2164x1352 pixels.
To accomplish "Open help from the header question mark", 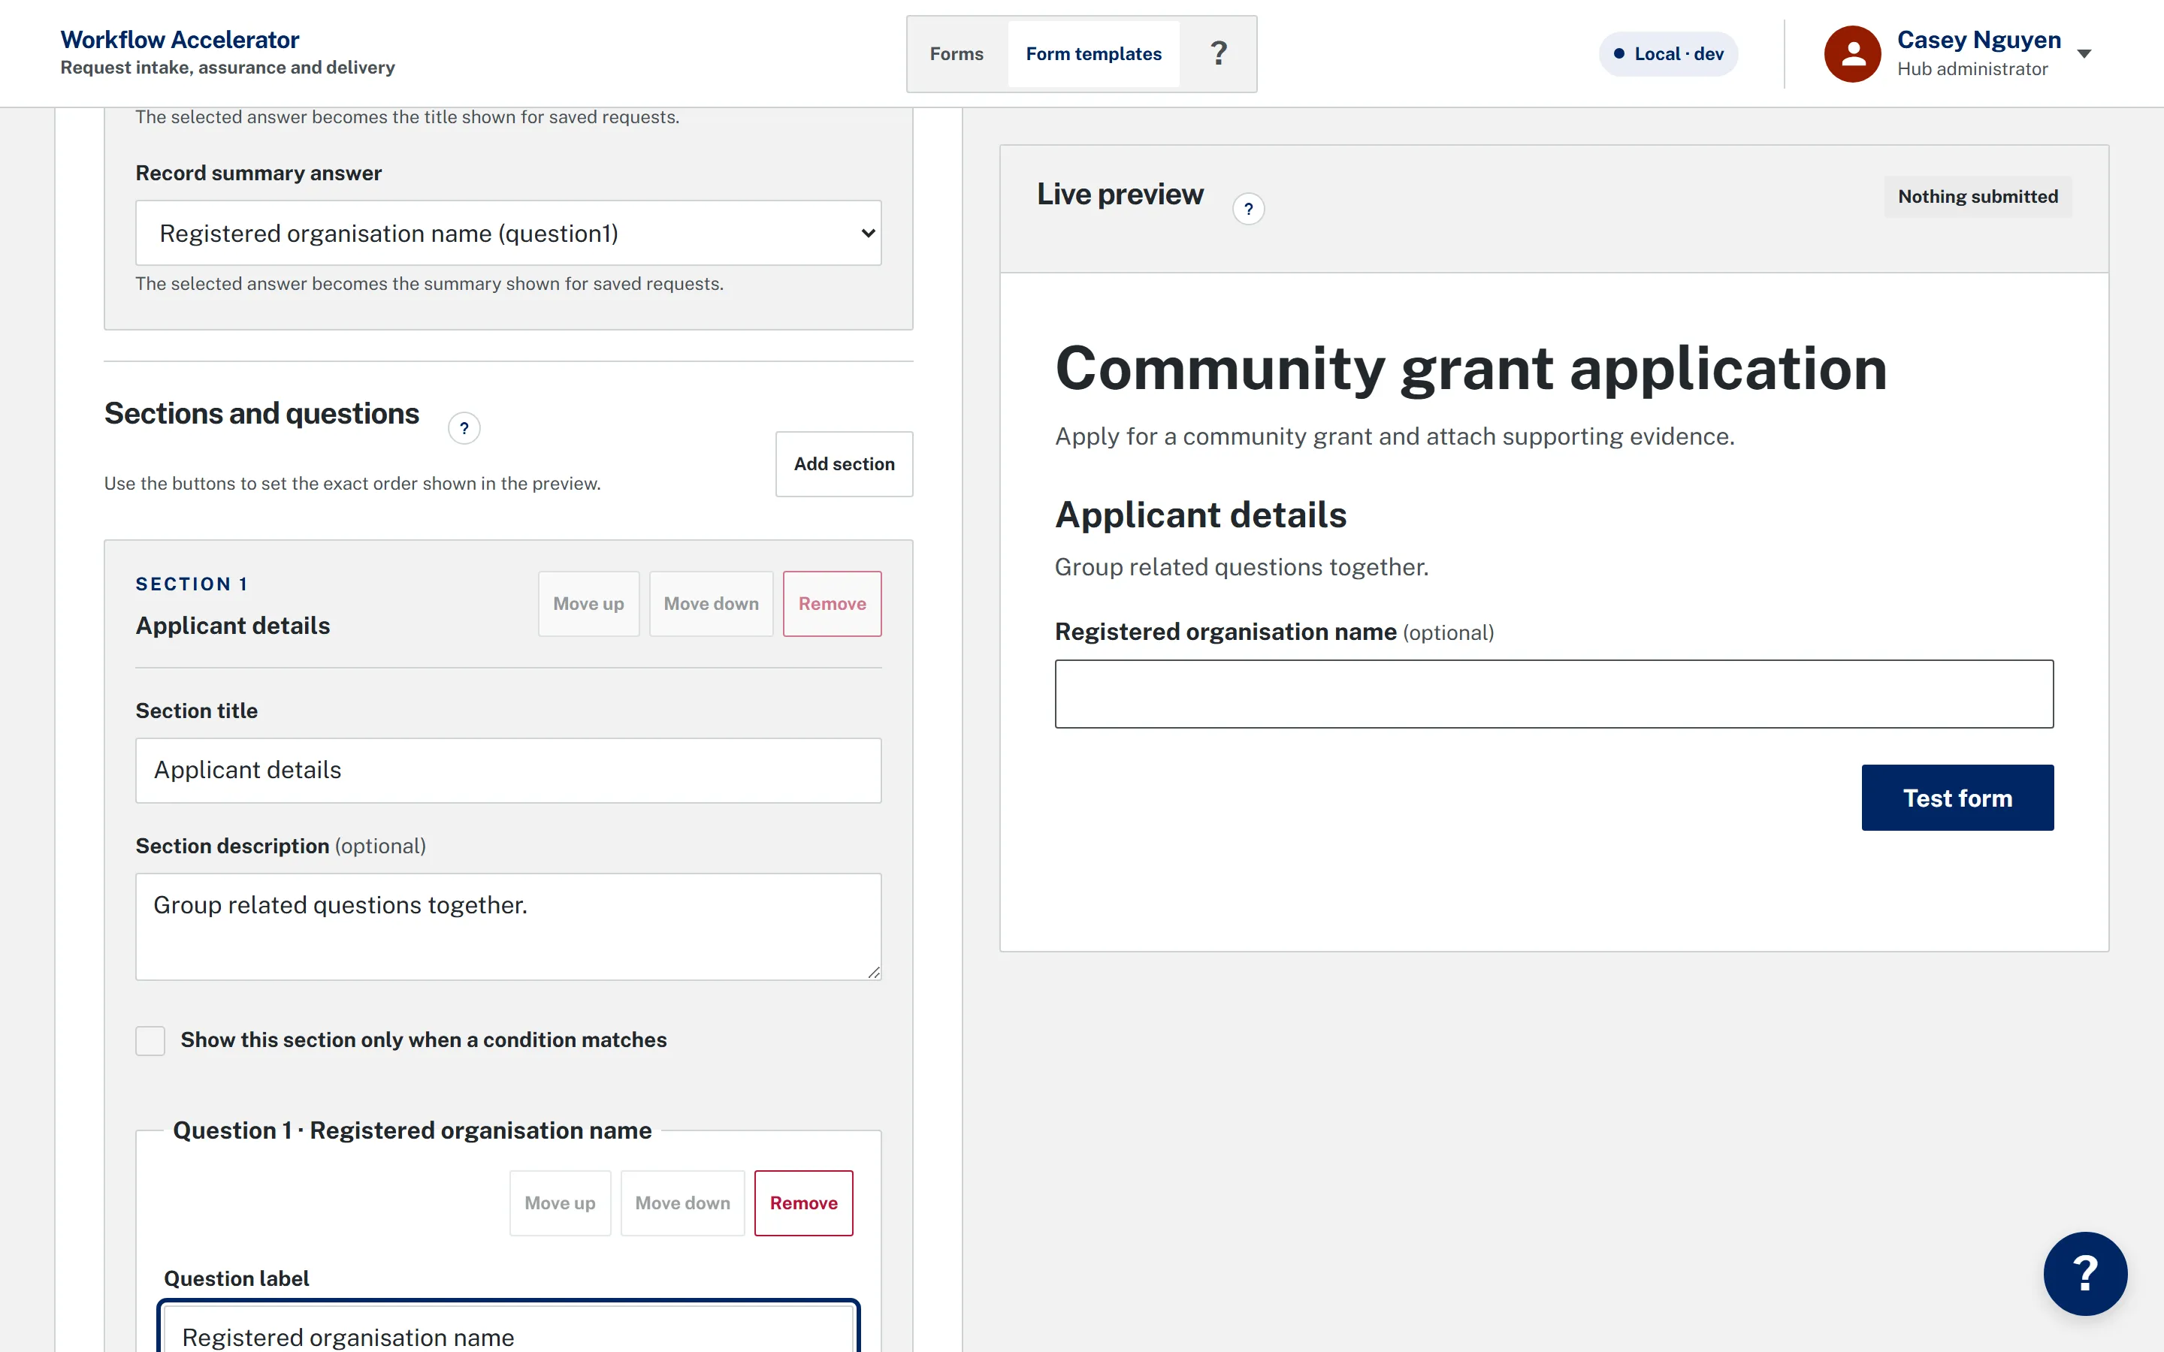I will click(1218, 53).
